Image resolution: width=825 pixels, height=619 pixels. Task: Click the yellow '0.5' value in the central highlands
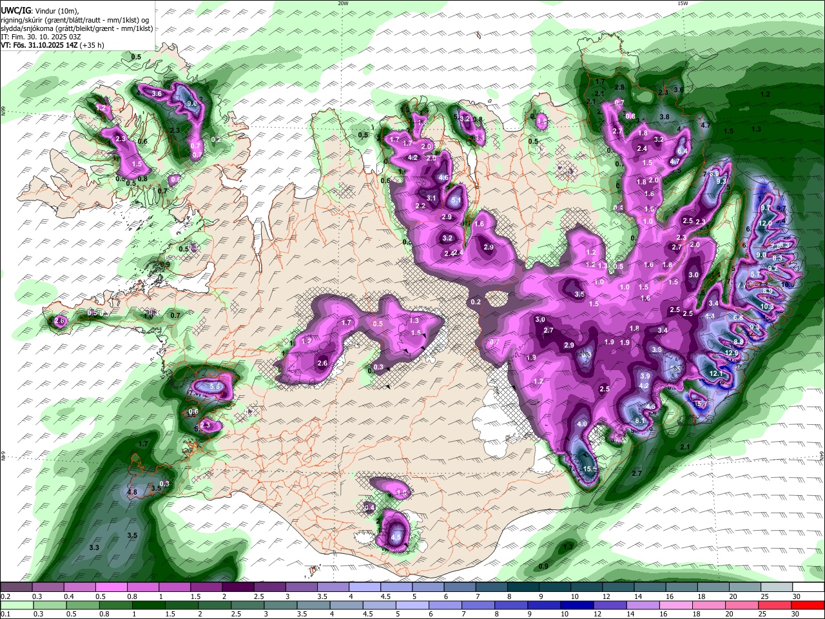pos(378,324)
